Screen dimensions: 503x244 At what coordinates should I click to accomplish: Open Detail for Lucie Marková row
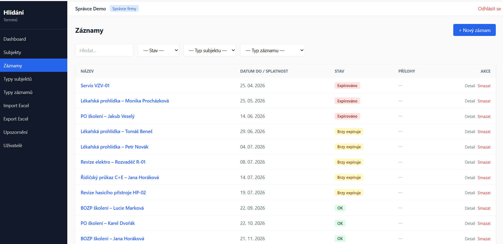pos(470,208)
